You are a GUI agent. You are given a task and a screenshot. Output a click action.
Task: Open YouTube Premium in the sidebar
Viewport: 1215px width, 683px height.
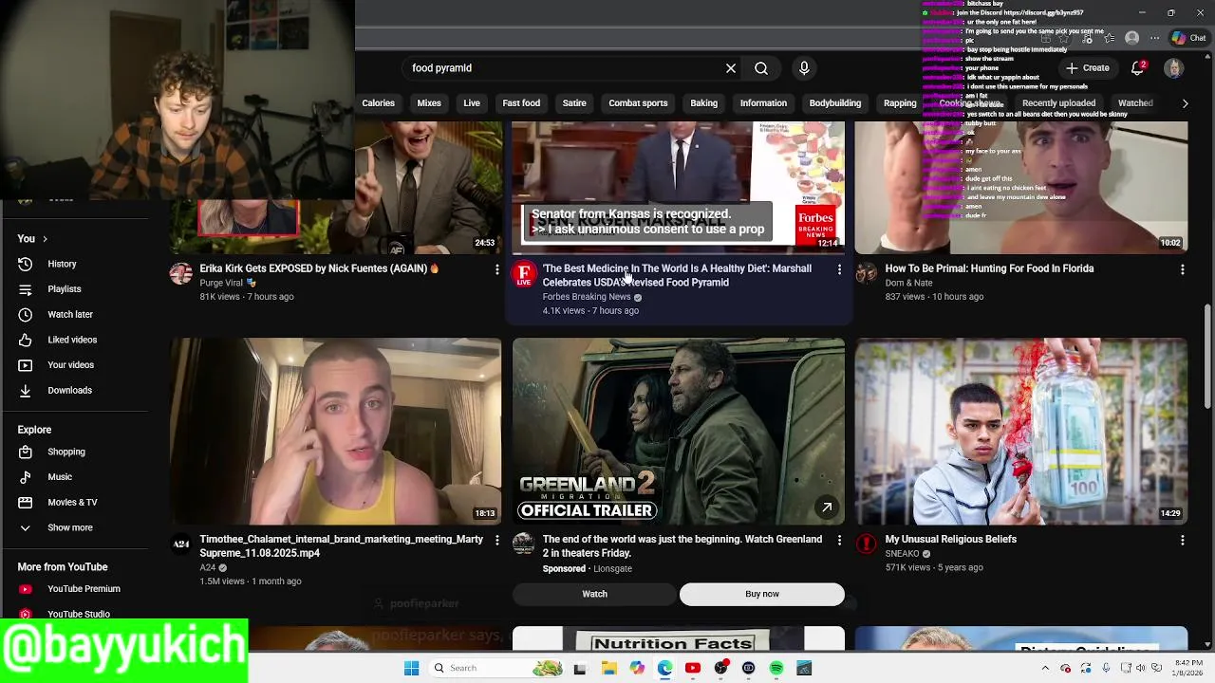tap(84, 589)
